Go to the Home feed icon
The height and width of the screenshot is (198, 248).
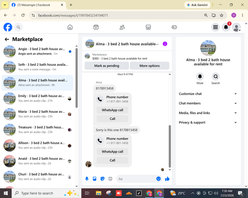click(70, 27)
